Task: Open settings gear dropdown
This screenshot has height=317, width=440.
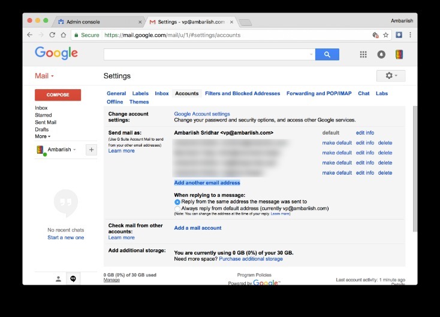Action: [x=391, y=75]
